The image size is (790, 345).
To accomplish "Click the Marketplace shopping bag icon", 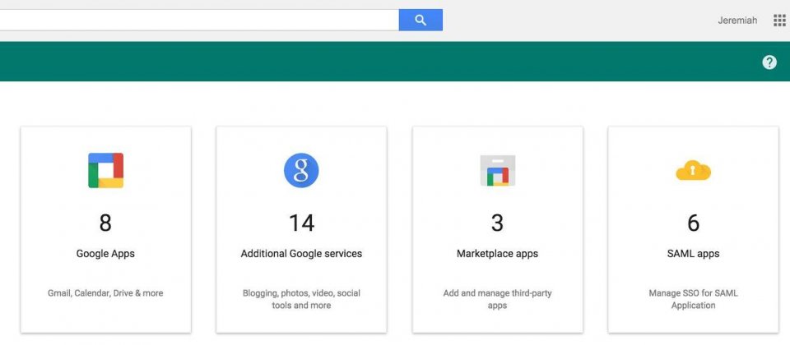I will coord(497,171).
